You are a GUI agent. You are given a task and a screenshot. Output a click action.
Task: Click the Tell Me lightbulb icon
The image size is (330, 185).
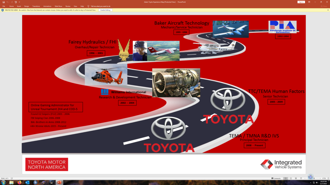click(88, 6)
